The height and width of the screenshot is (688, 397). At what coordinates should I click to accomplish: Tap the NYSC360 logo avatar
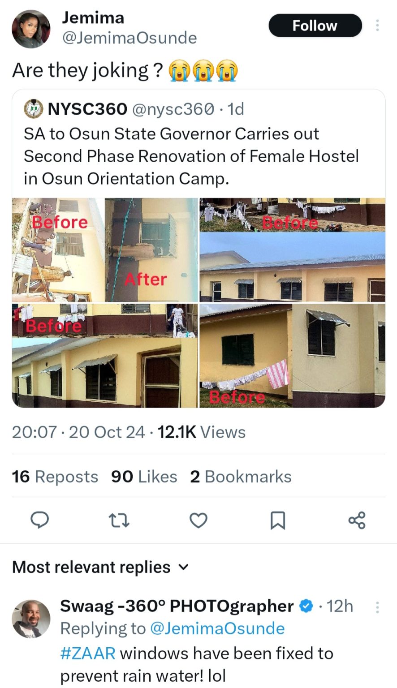pyautogui.click(x=33, y=109)
